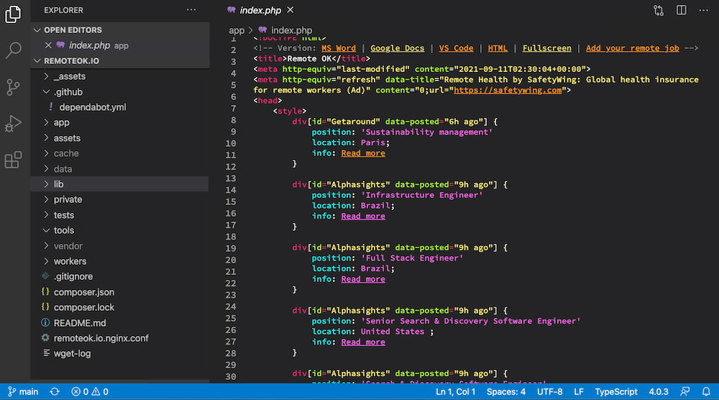Open the Extensions view

click(14, 160)
